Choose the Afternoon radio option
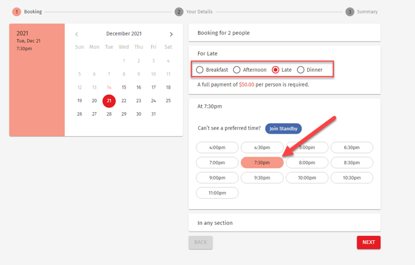 coord(237,70)
